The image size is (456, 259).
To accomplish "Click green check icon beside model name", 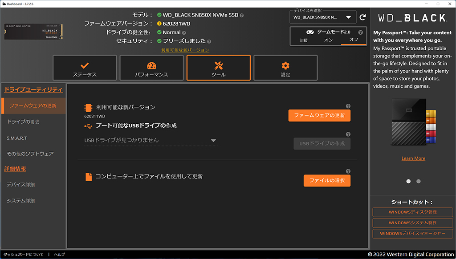I will (159, 15).
